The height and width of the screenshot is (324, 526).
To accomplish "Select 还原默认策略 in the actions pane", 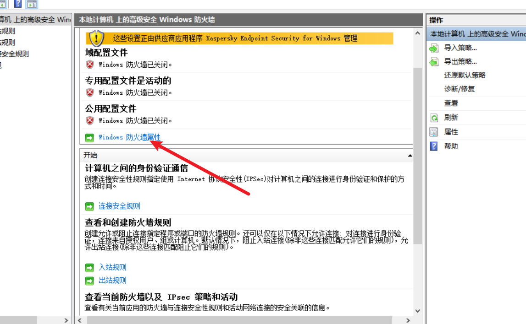I will (x=464, y=75).
